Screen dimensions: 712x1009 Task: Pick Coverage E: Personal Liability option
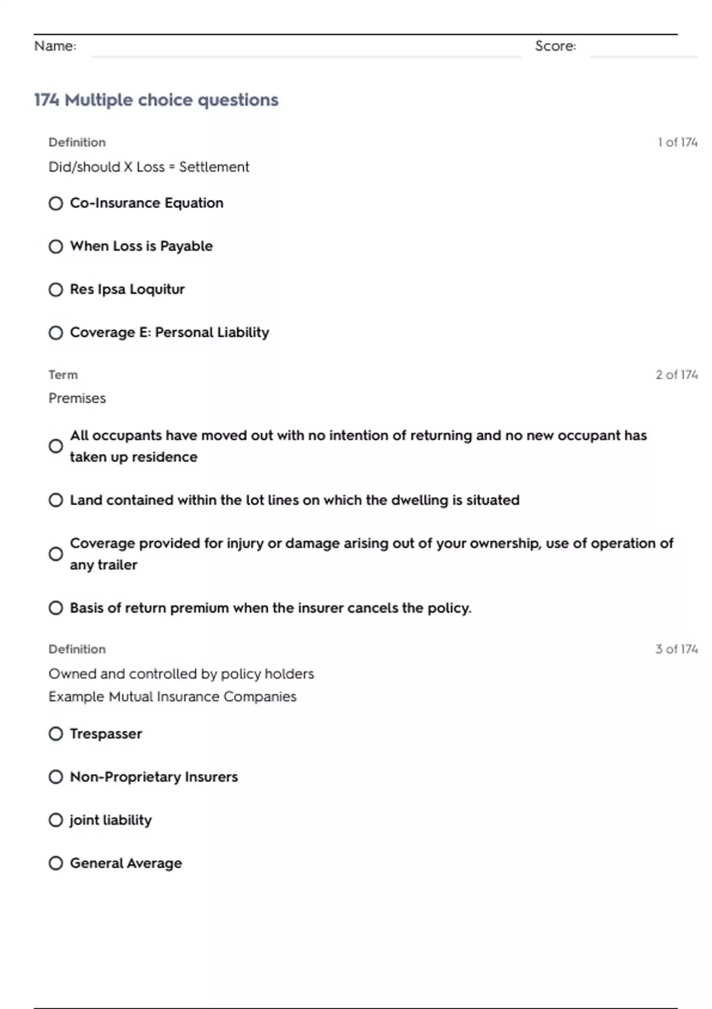(x=56, y=333)
